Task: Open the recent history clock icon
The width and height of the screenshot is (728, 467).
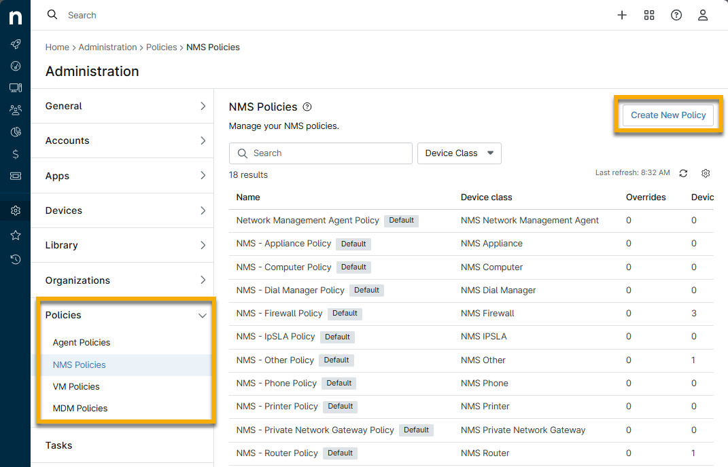Action: point(16,259)
